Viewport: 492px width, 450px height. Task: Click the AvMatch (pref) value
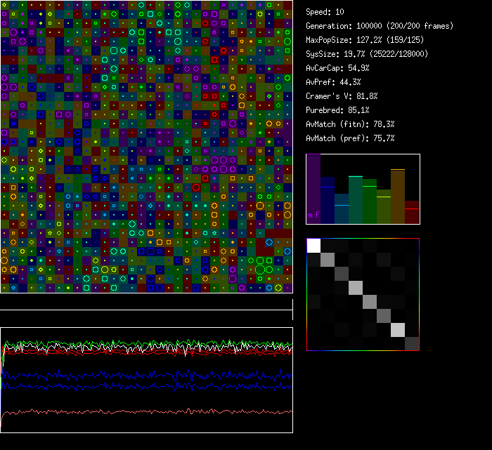[350, 138]
